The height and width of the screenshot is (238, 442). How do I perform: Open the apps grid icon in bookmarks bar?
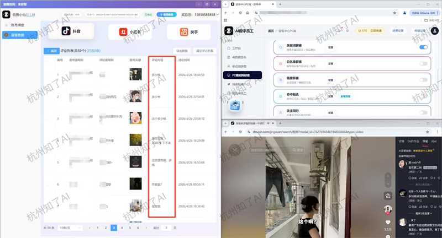tap(225, 20)
